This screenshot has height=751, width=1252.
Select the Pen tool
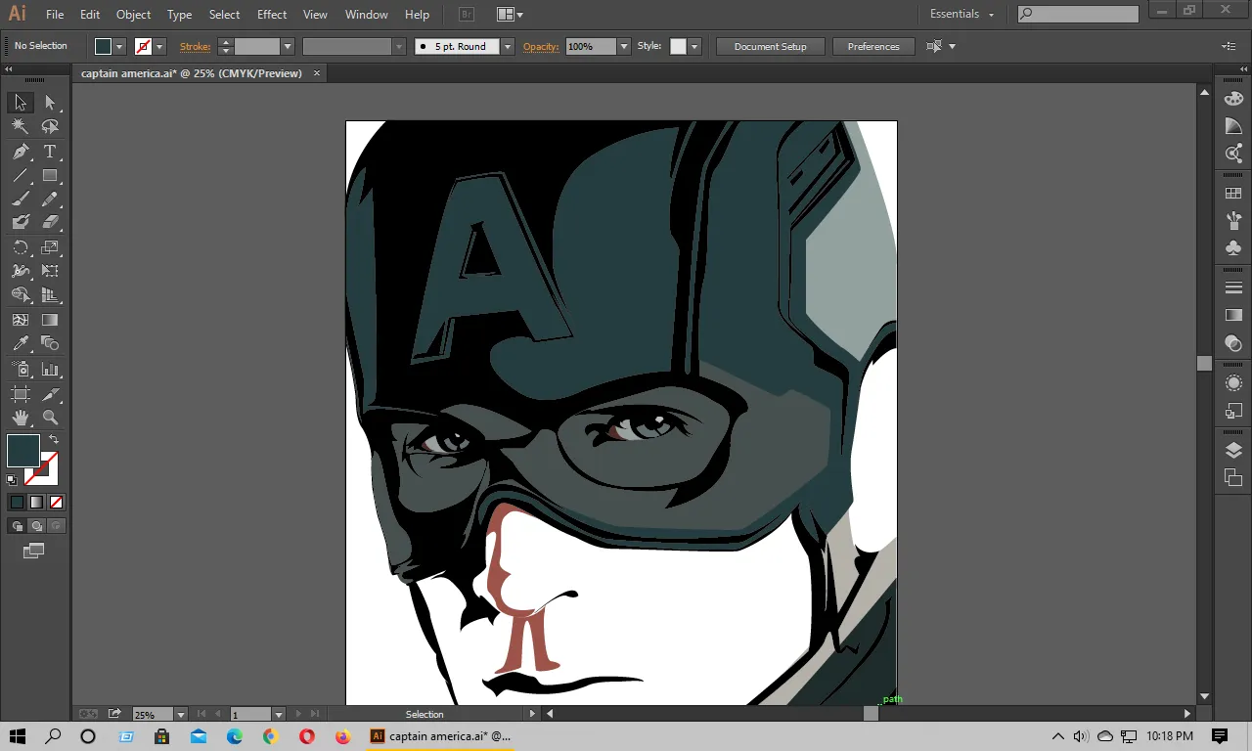click(x=21, y=152)
